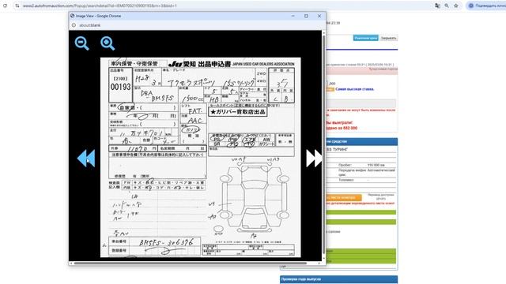Click the lot number 00193 on sheet
Viewport: 506px width, 284px height.
121,87
